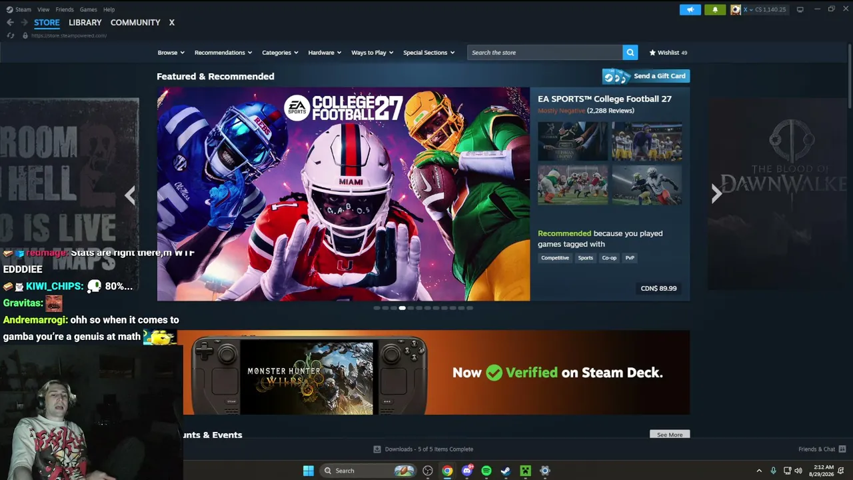Open the Wishlist link
Image resolution: width=853 pixels, height=480 pixels.
[x=668, y=53]
